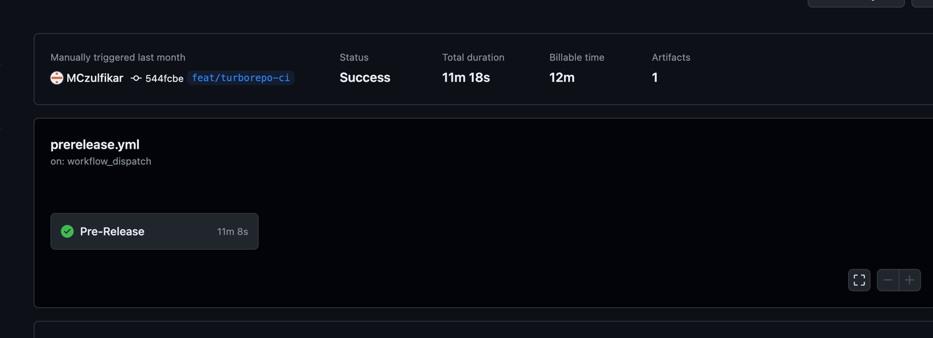Click the 11m 18s total duration value
The height and width of the screenshot is (338, 933).
(466, 78)
